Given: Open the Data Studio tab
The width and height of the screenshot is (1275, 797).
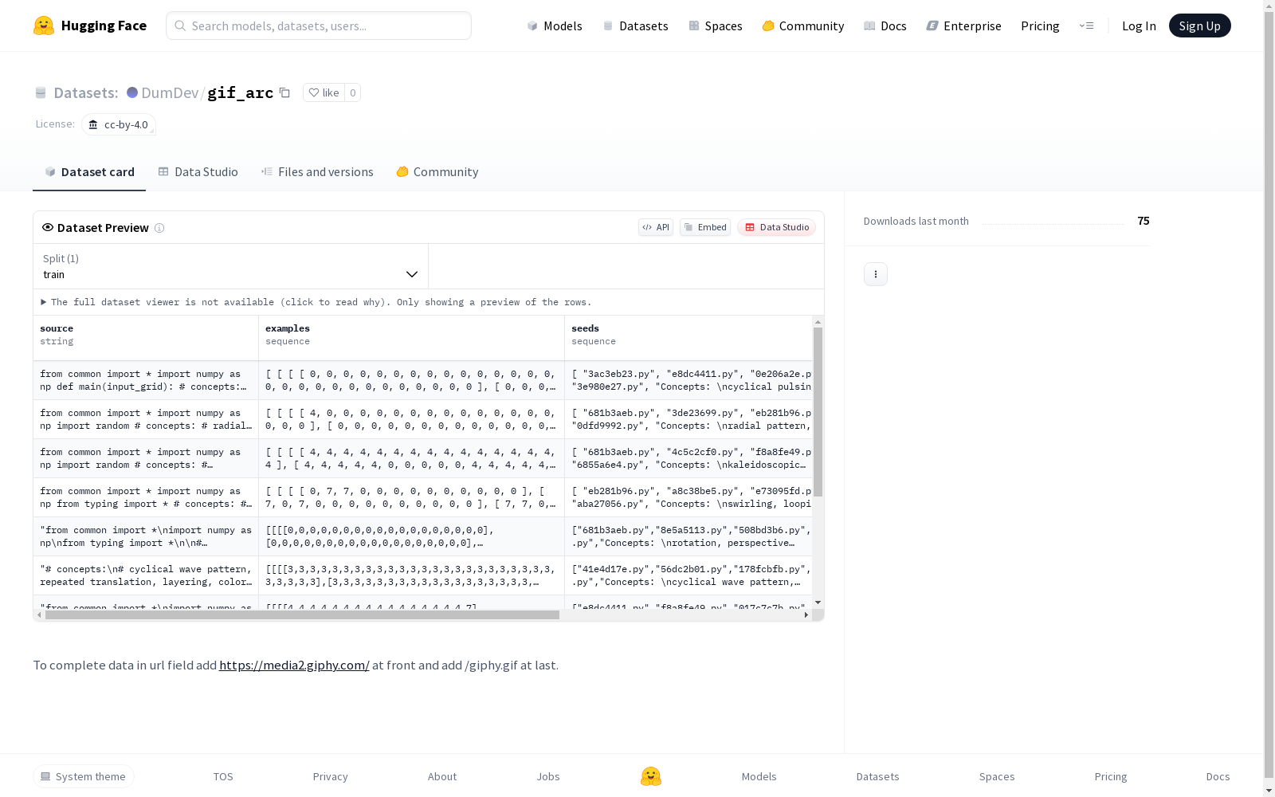Looking at the screenshot, I should pyautogui.click(x=198, y=172).
